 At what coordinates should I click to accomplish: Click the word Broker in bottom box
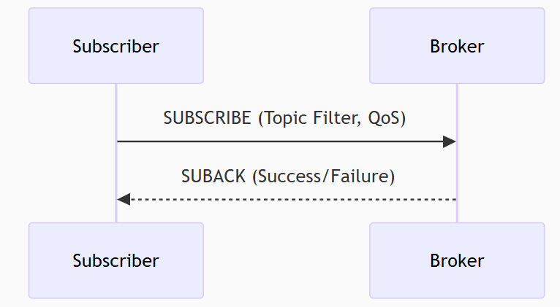(x=457, y=261)
